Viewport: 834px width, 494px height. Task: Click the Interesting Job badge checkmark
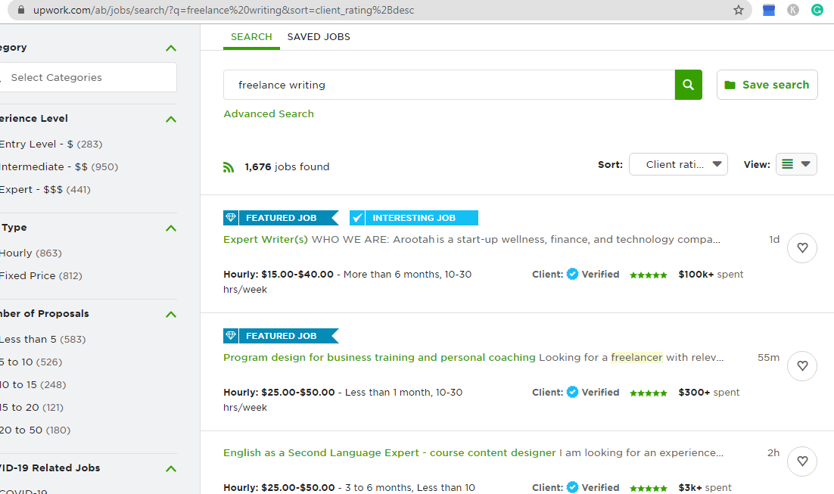(357, 217)
